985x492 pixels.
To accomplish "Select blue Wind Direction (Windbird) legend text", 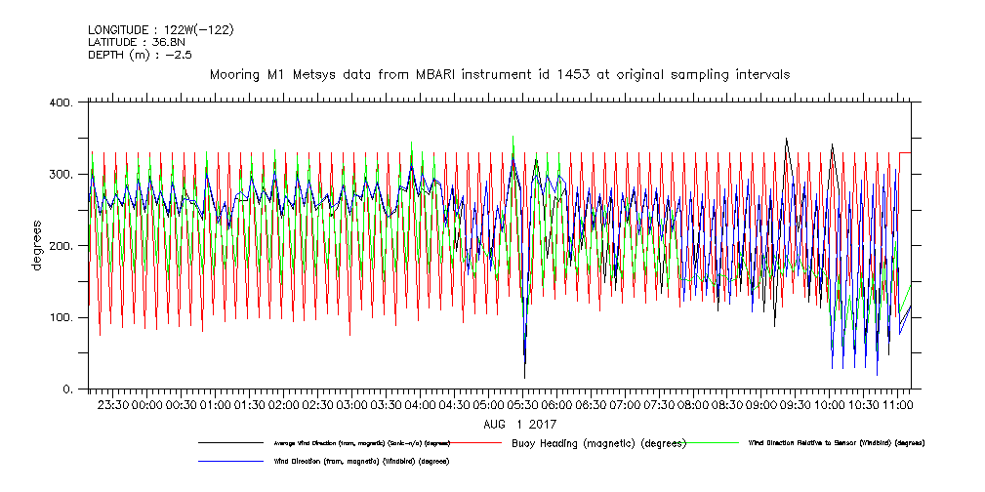I will tap(360, 461).
